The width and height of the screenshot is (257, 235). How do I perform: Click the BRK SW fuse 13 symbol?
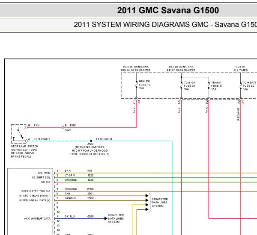(137, 84)
